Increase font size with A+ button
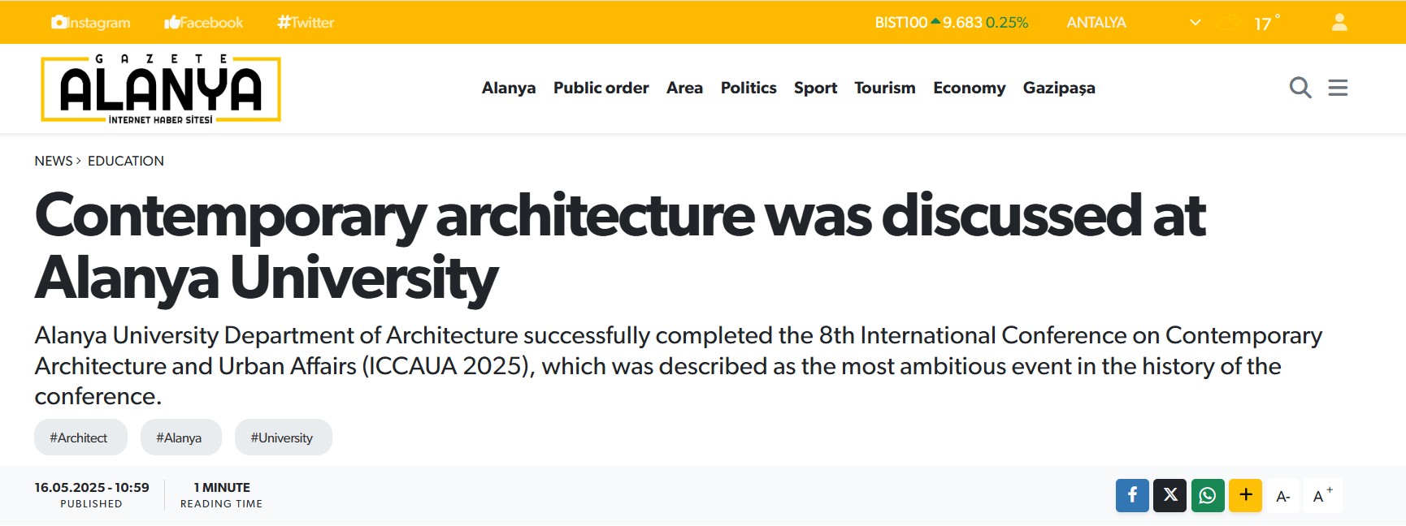Screen dimensions: 1406x526 [1322, 496]
